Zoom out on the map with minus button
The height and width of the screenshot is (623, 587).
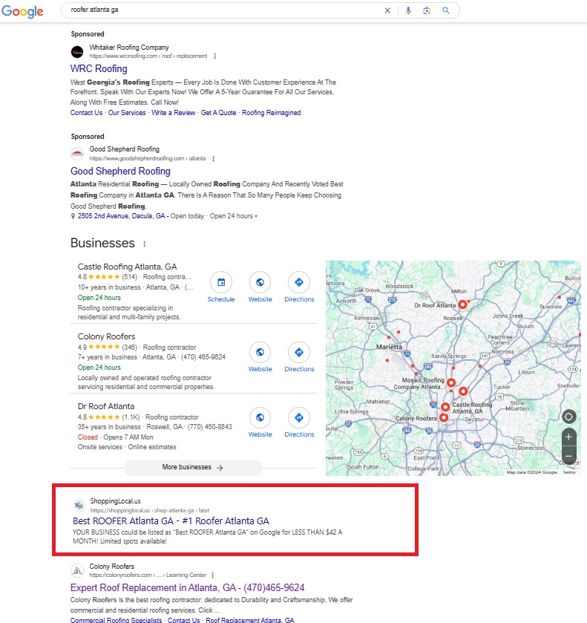point(568,455)
